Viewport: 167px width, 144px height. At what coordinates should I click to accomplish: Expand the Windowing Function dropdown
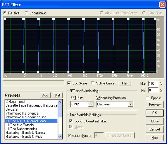coord(130,104)
